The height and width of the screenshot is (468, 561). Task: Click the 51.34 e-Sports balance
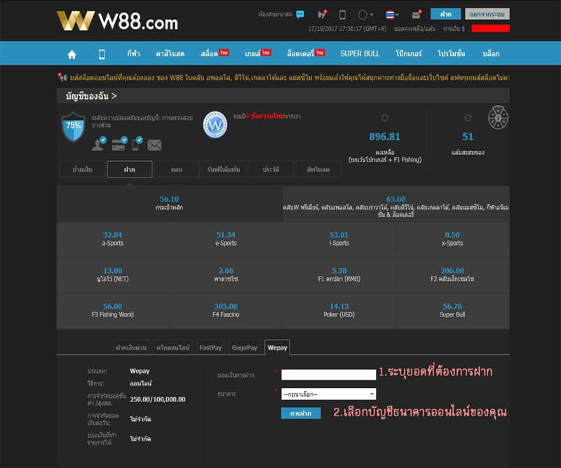point(226,235)
